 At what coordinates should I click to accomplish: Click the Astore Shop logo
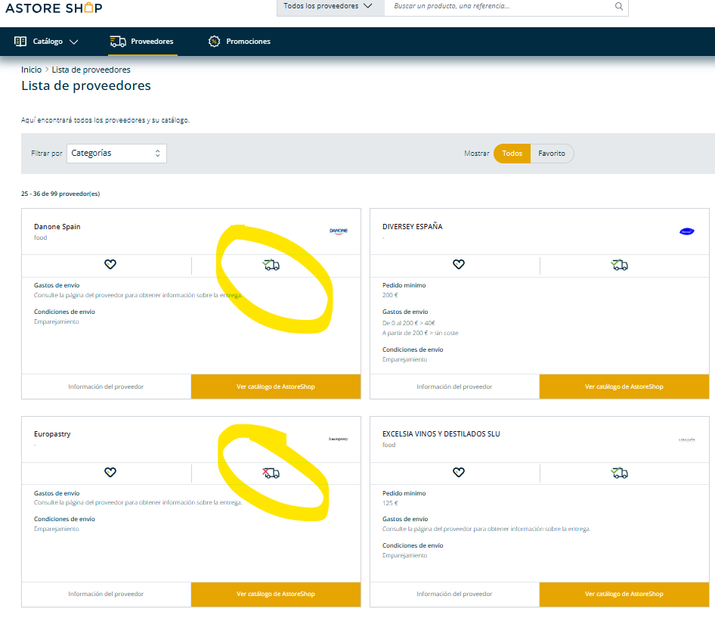pos(54,8)
